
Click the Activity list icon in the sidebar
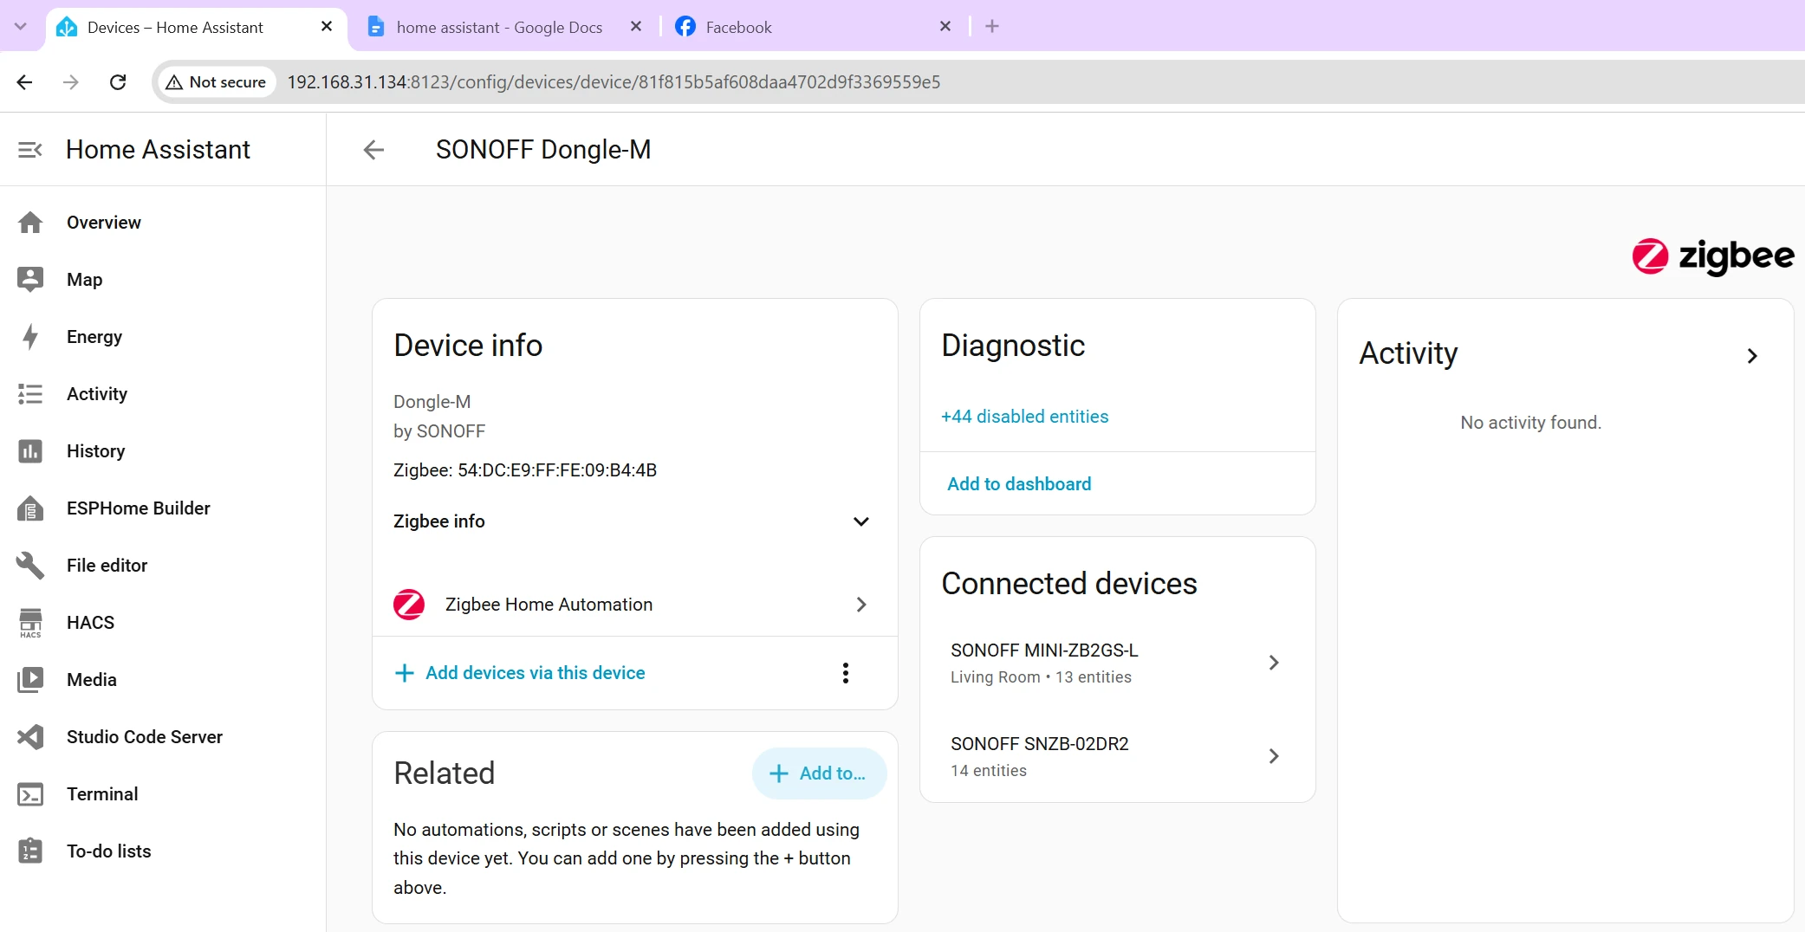tap(30, 394)
